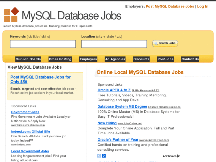Click the Log In link
This screenshot has height=162, width=216.
pyautogui.click(x=203, y=6)
